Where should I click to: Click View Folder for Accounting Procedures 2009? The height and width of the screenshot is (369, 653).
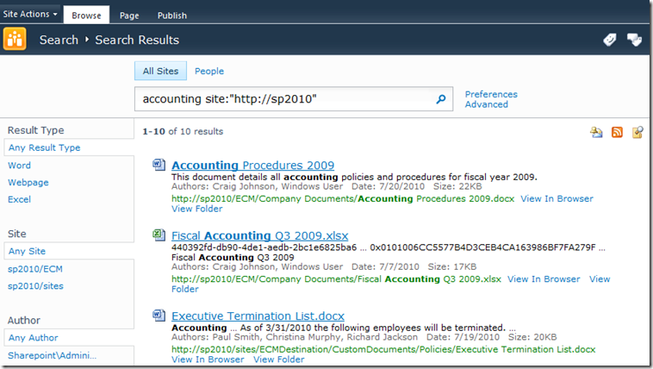[x=197, y=209]
